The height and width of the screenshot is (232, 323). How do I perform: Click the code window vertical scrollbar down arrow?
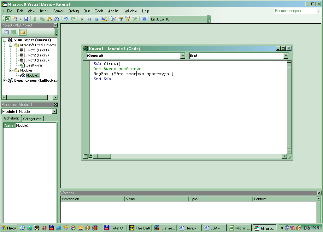point(289,152)
